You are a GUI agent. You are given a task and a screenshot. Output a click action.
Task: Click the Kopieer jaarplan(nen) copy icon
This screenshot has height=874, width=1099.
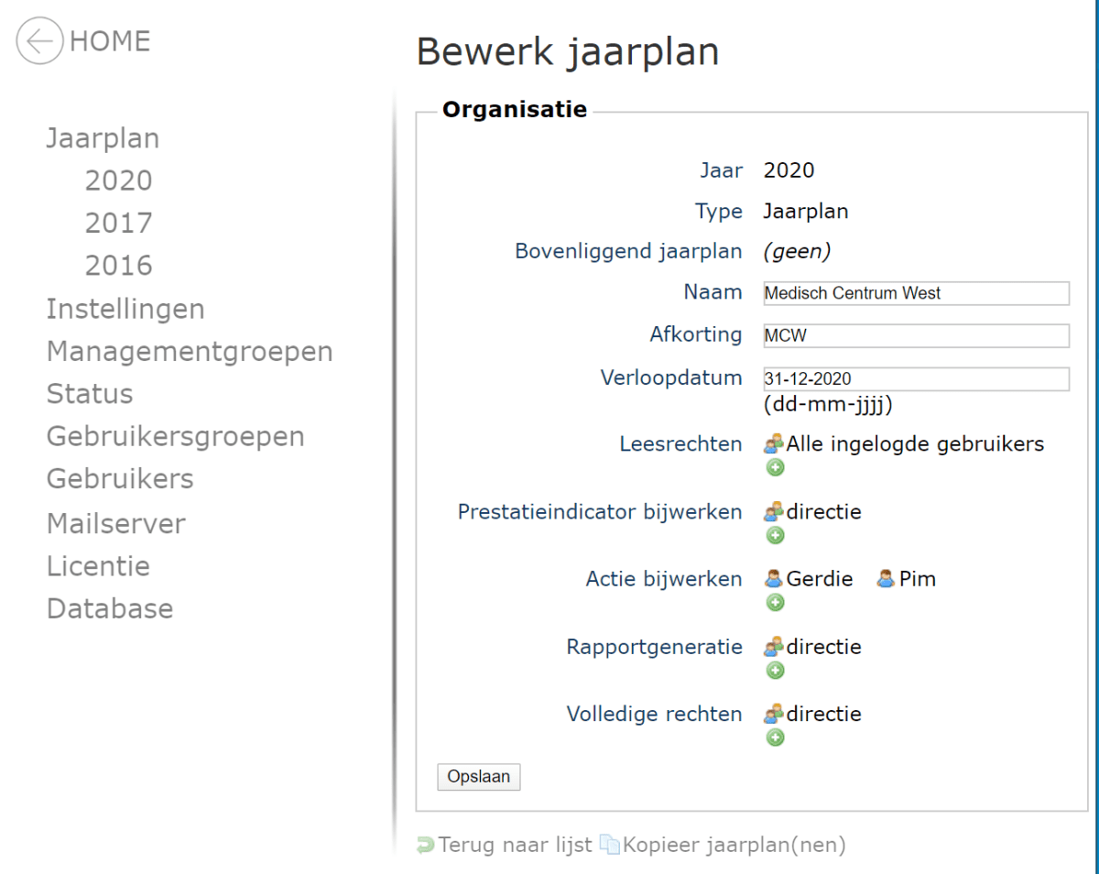click(609, 845)
